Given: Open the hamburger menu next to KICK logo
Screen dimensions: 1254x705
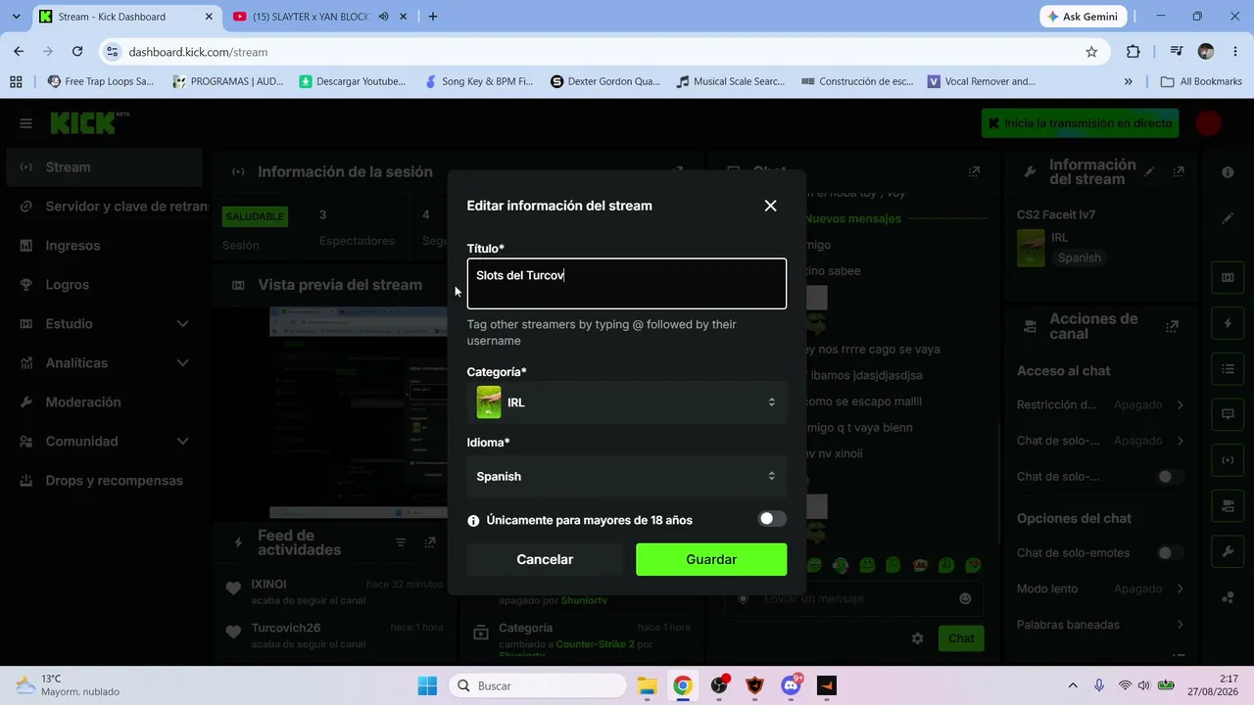Looking at the screenshot, I should (x=26, y=123).
